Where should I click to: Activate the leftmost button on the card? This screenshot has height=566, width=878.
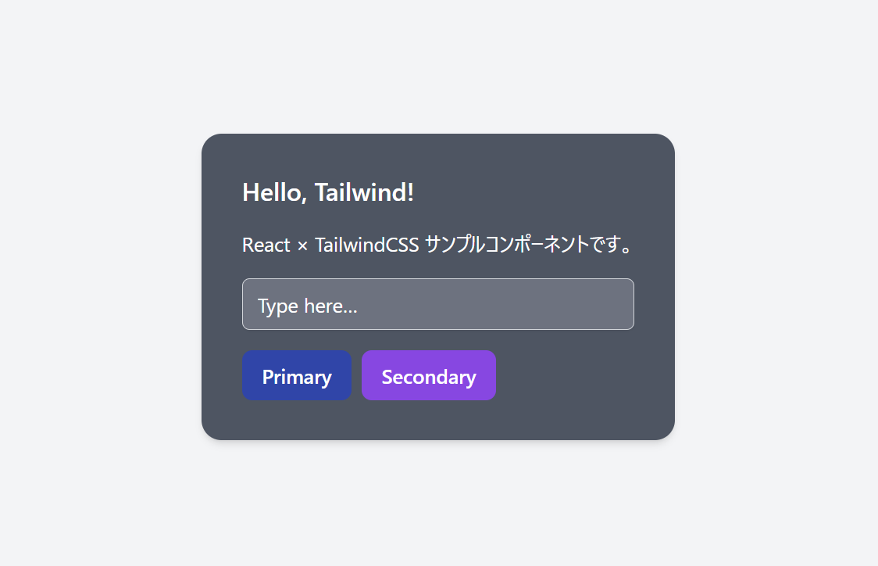tap(296, 375)
